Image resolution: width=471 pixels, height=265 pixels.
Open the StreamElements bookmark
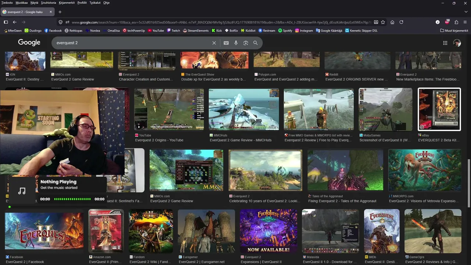196,31
